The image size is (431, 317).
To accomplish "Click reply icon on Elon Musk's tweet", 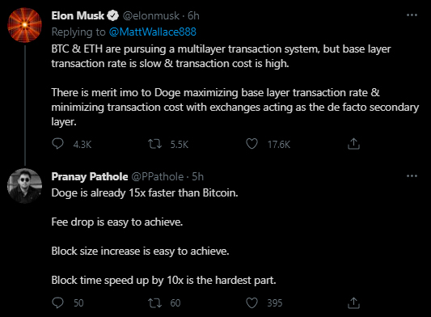I will click(x=57, y=144).
